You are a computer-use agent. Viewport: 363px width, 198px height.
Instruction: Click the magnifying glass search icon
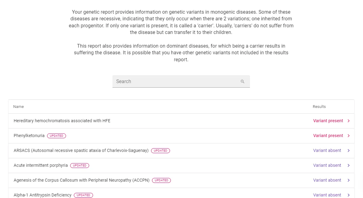point(242,81)
